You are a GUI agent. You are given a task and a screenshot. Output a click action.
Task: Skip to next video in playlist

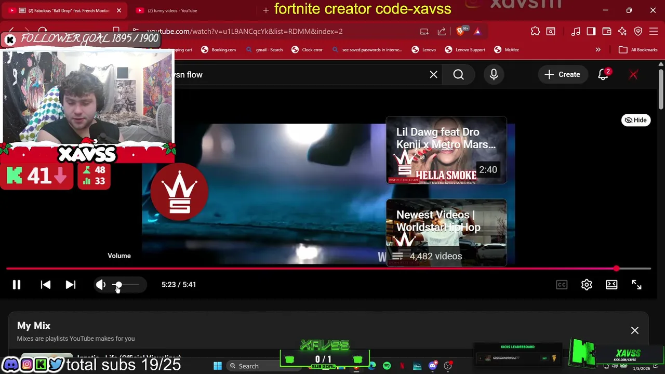[71, 285]
